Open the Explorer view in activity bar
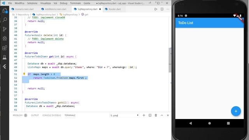249x140 pixels. coord(5,10)
